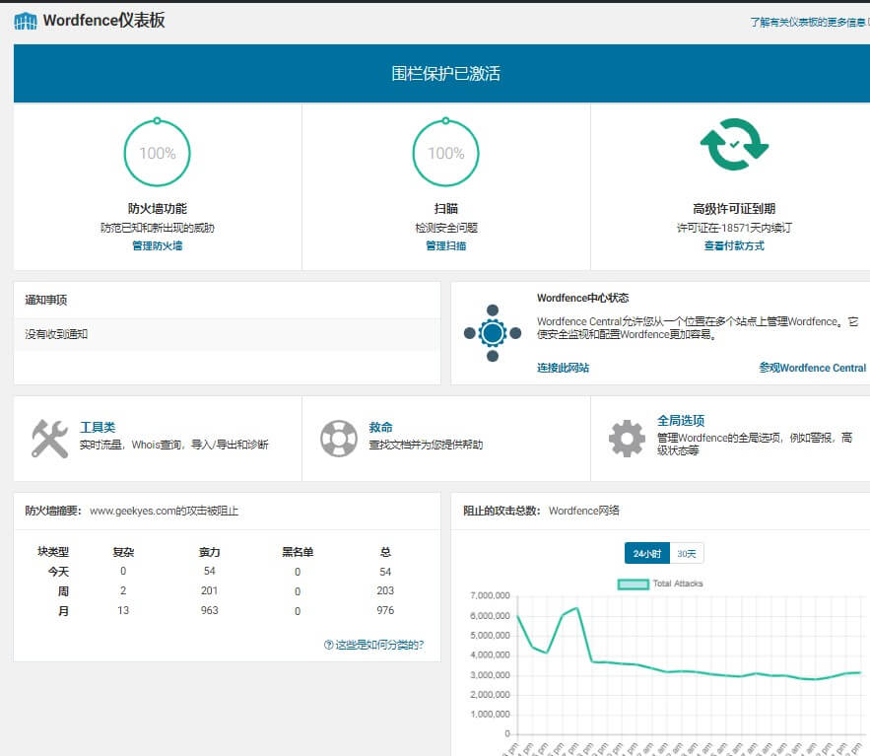The width and height of the screenshot is (870, 756).
Task: Open the 查看付款方式 link
Action: coord(734,245)
